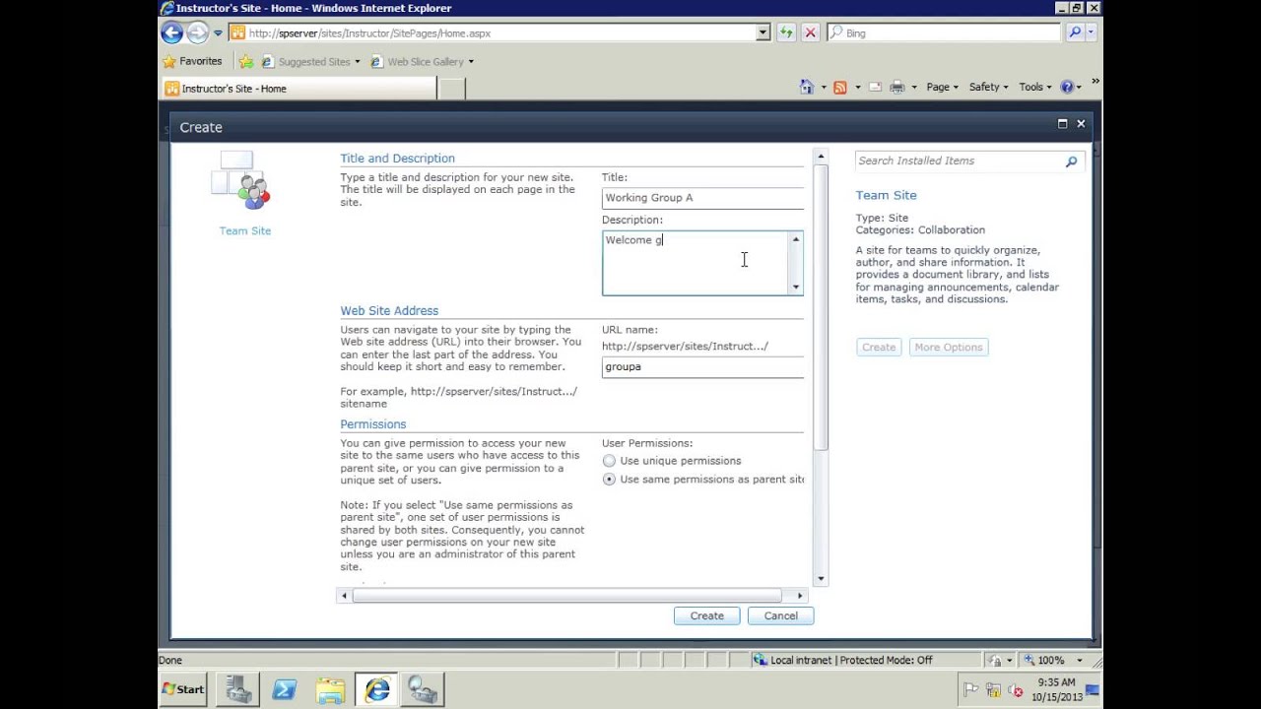Expand the Suggested Sites dropdown

[357, 61]
